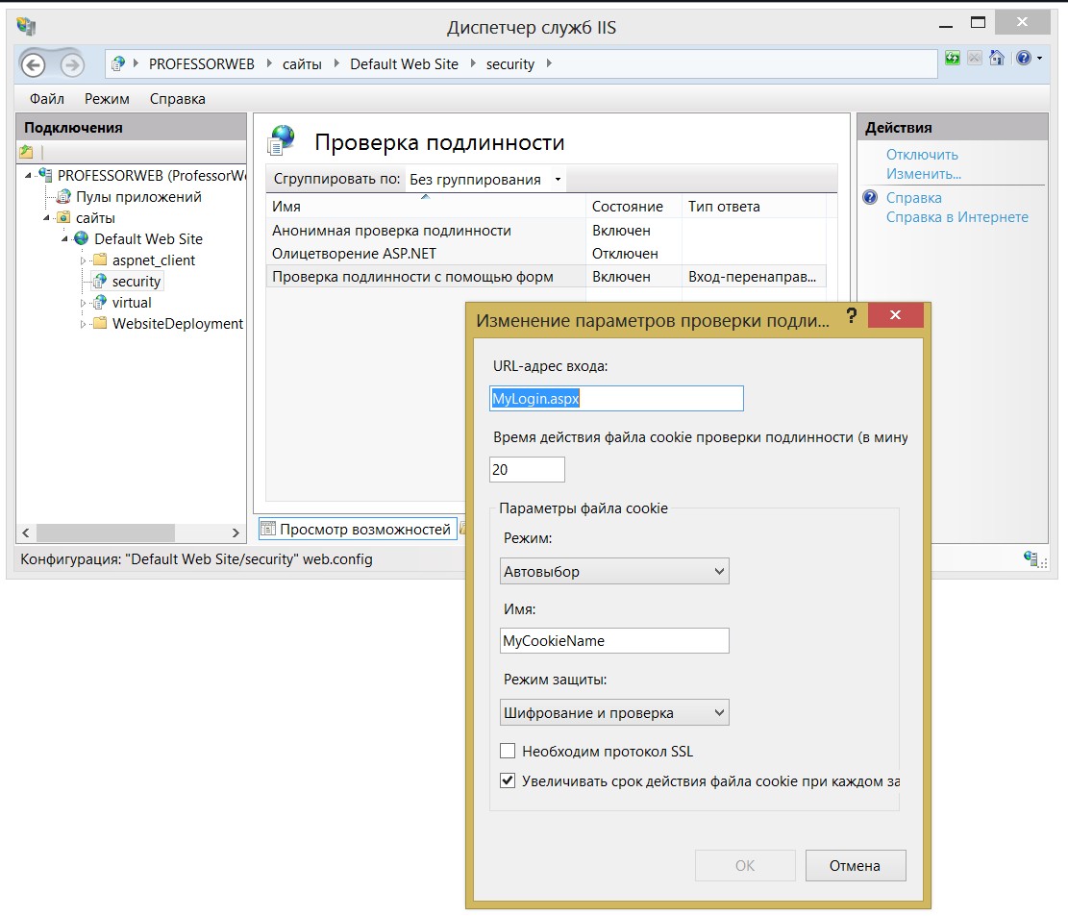Image resolution: width=1068 pixels, height=916 pixels.
Task: Select Олицетворение ASP.NET row
Action: (x=546, y=254)
